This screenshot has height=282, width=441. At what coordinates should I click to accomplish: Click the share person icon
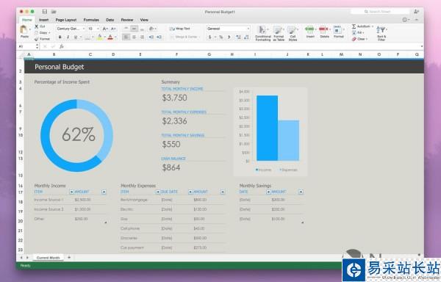(x=416, y=12)
